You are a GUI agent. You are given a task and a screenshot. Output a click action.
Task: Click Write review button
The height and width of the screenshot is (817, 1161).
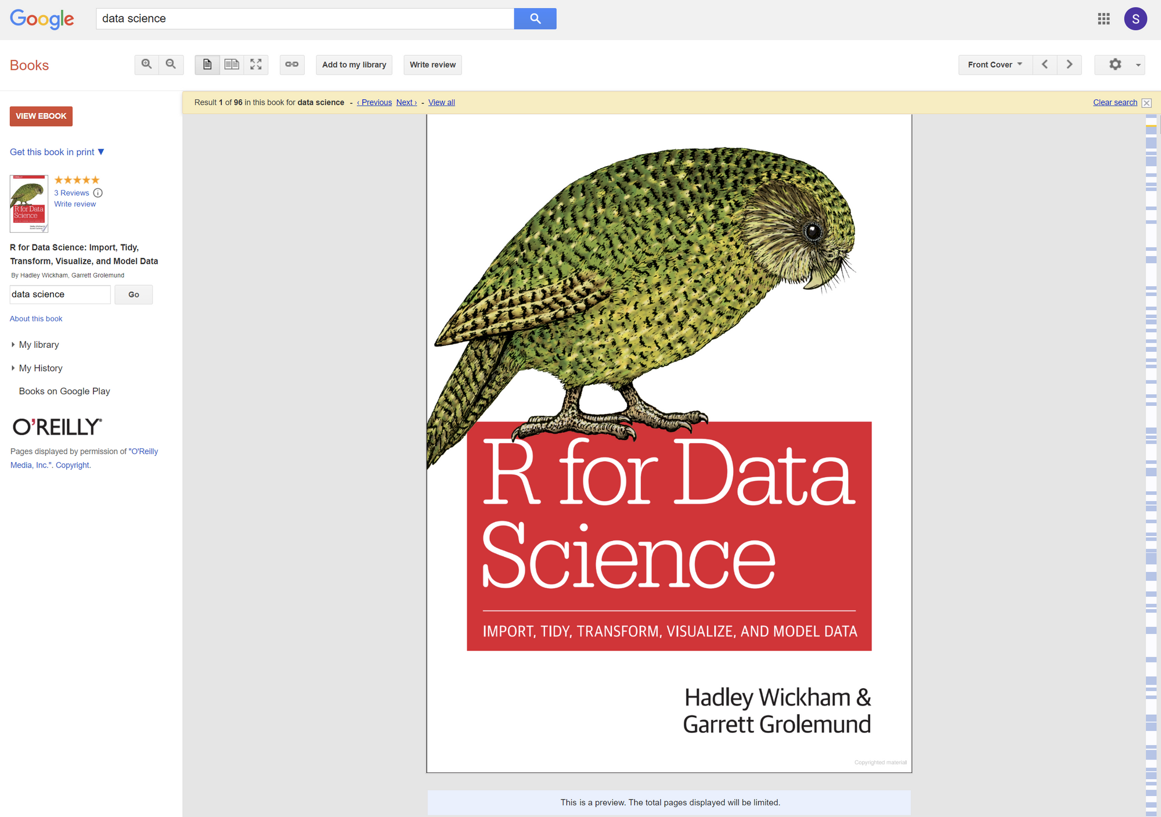[x=433, y=64]
